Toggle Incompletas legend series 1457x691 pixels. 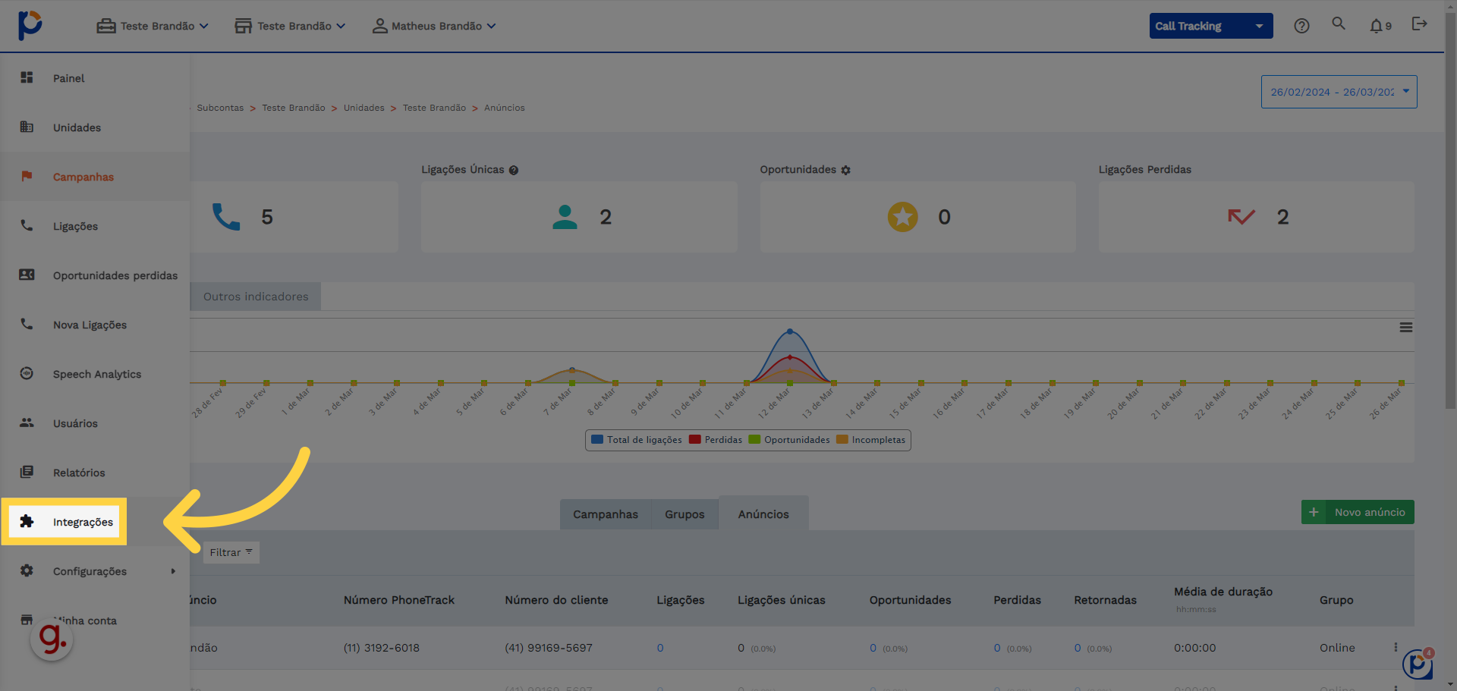tap(870, 439)
